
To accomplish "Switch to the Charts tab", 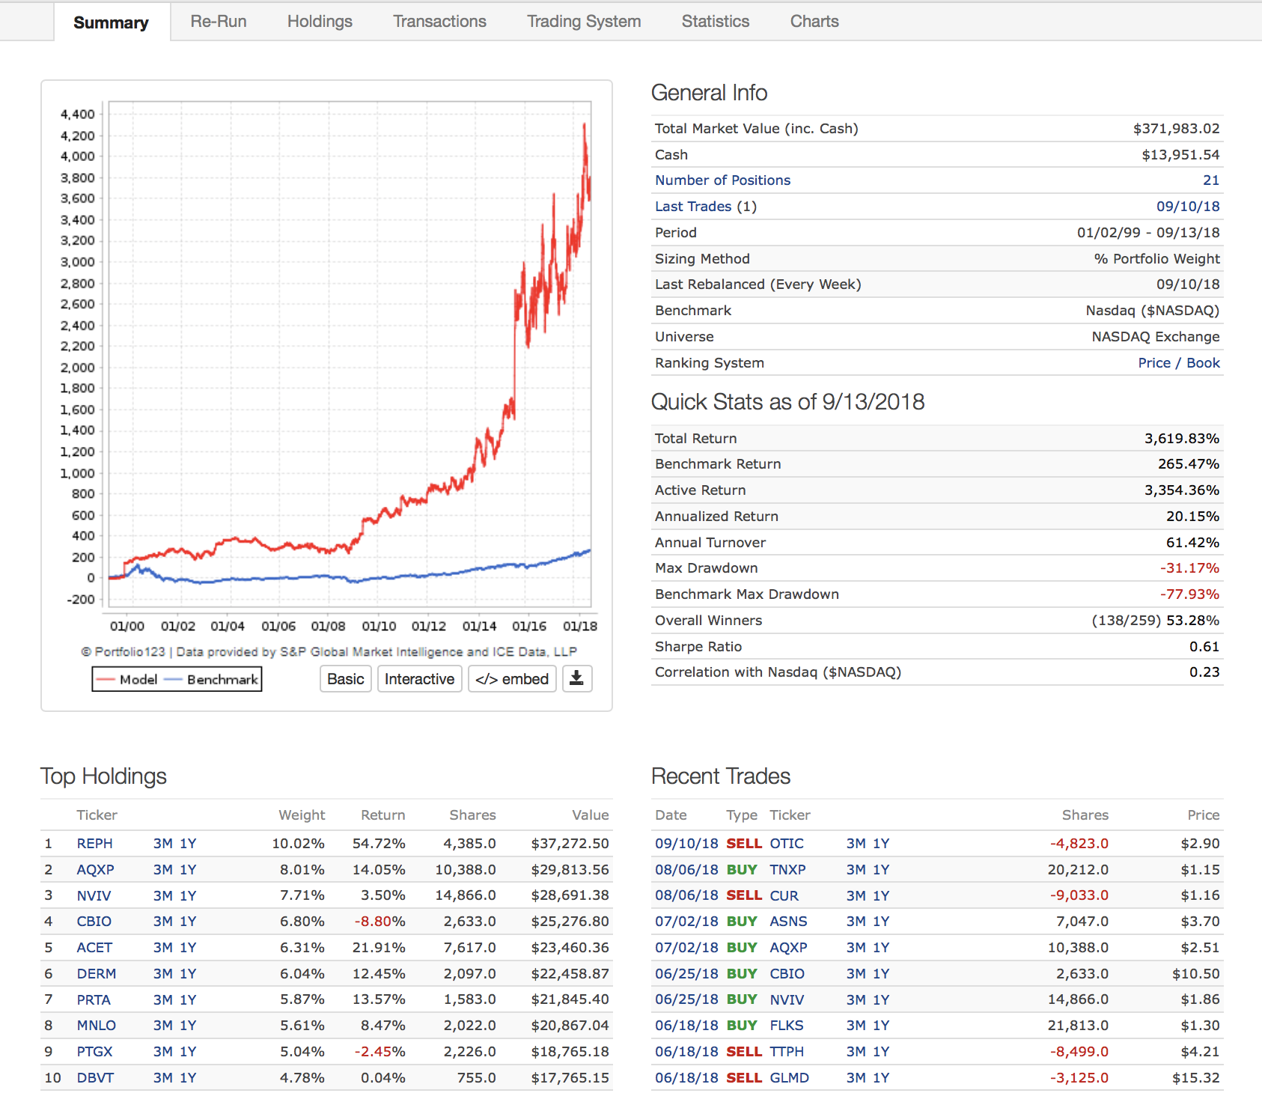I will point(814,22).
